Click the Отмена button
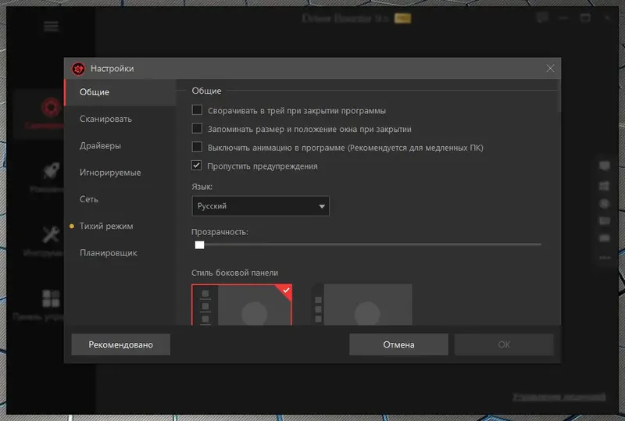625x421 pixels. [x=398, y=344]
